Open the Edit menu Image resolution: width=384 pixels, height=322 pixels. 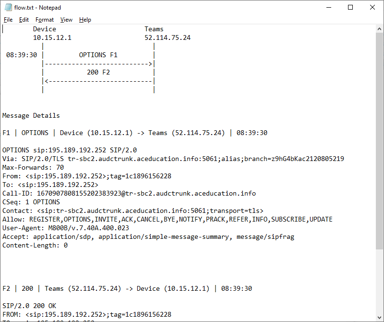(x=24, y=20)
